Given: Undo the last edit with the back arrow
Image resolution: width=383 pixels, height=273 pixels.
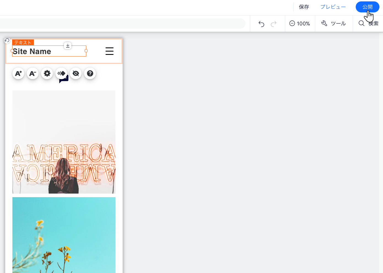Looking at the screenshot, I should point(261,24).
